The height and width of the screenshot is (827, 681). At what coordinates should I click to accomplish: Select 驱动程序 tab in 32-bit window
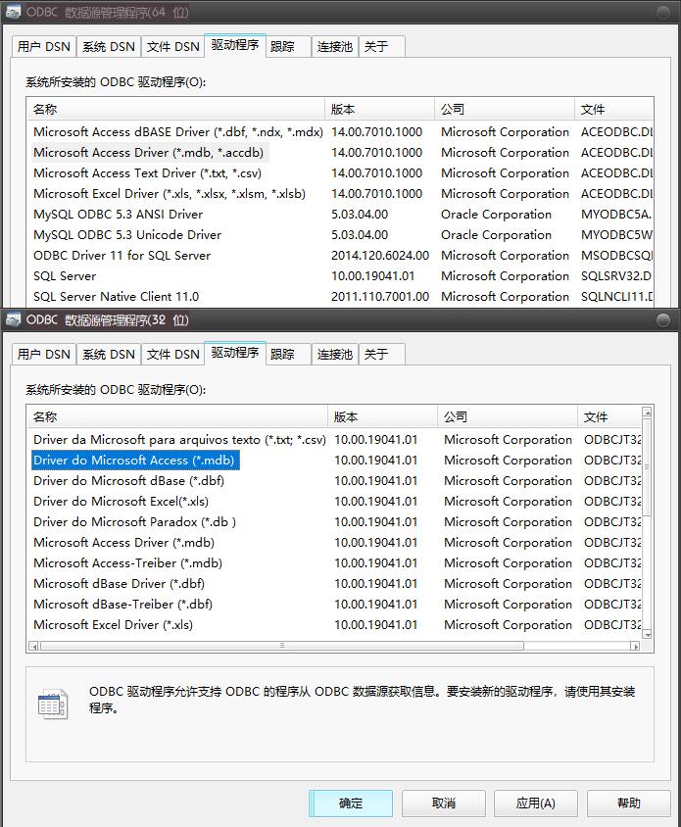tap(235, 353)
